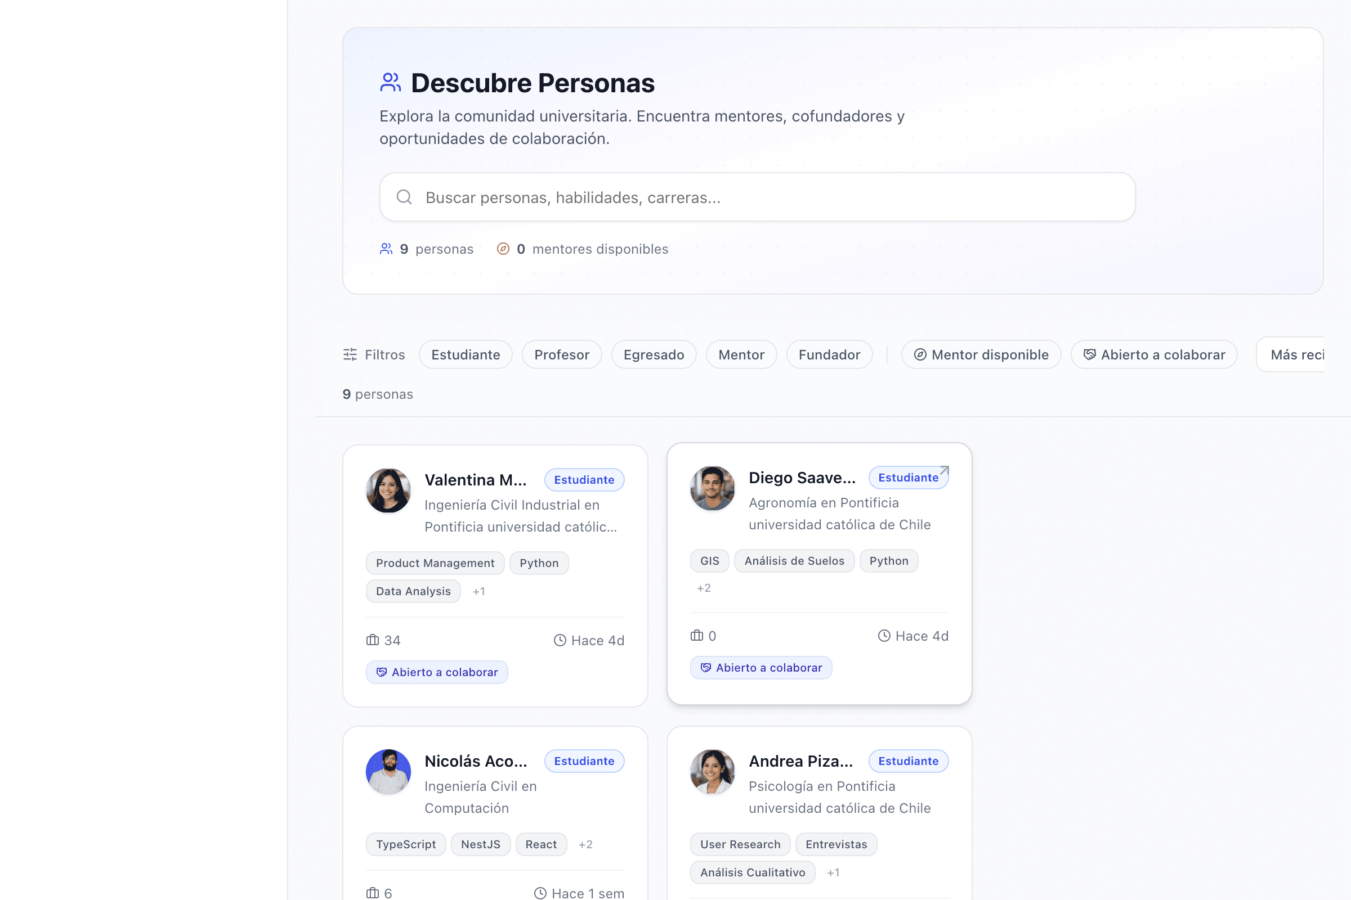Open Filtros using its sliders icon
The height and width of the screenshot is (900, 1351).
pos(350,354)
